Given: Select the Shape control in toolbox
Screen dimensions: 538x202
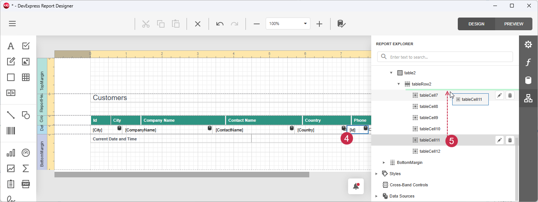Looking at the screenshot, I should (x=26, y=115).
